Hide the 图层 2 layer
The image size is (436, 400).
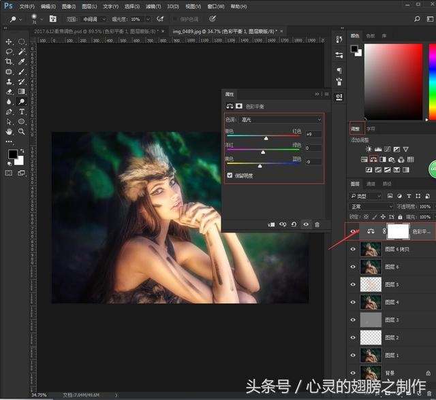pyautogui.click(x=353, y=337)
